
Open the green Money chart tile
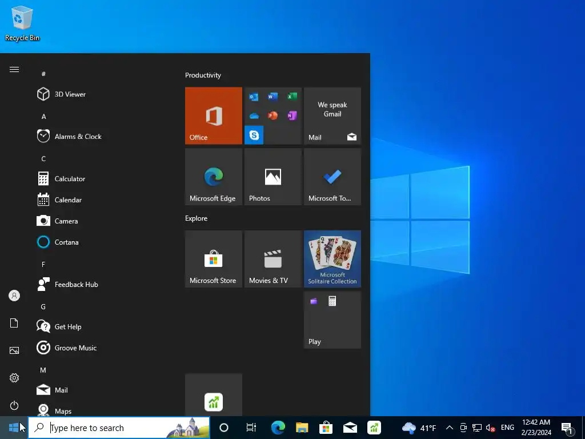point(214,395)
